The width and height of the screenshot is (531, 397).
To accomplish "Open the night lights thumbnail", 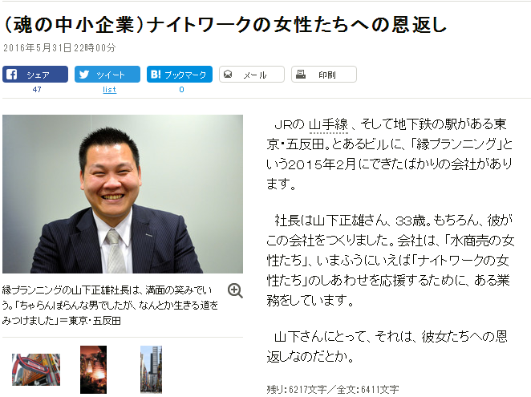I will [94, 370].
